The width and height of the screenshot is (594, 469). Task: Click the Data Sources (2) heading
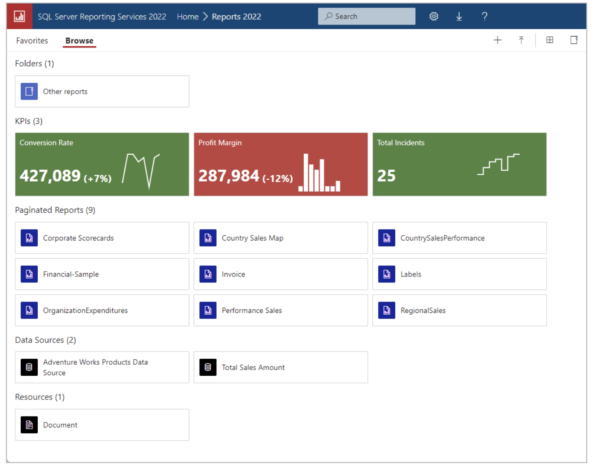coord(45,340)
